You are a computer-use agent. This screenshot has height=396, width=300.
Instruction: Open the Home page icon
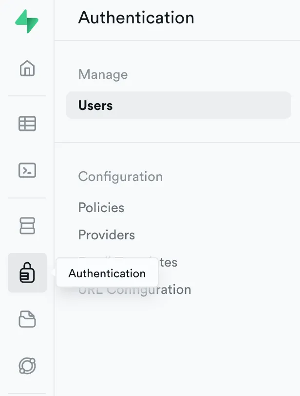[x=27, y=68]
